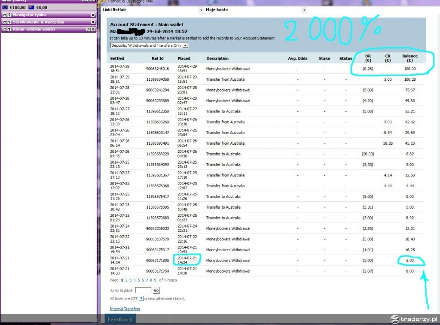
Task: Select Ref Id 90063246016
Action: coord(157,69)
